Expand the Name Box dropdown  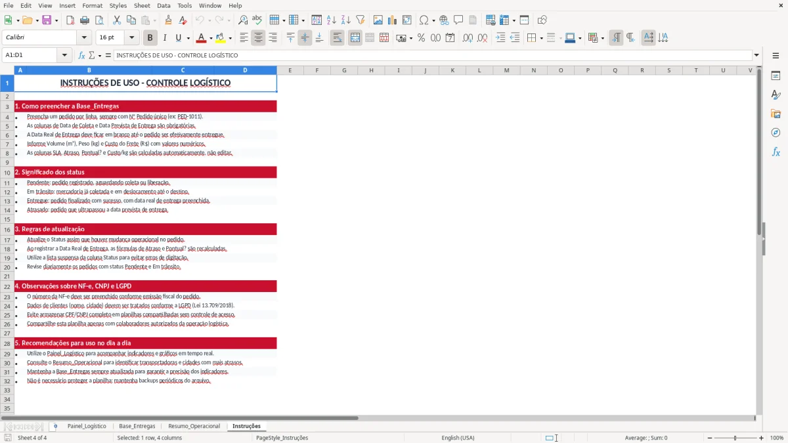tap(64, 56)
